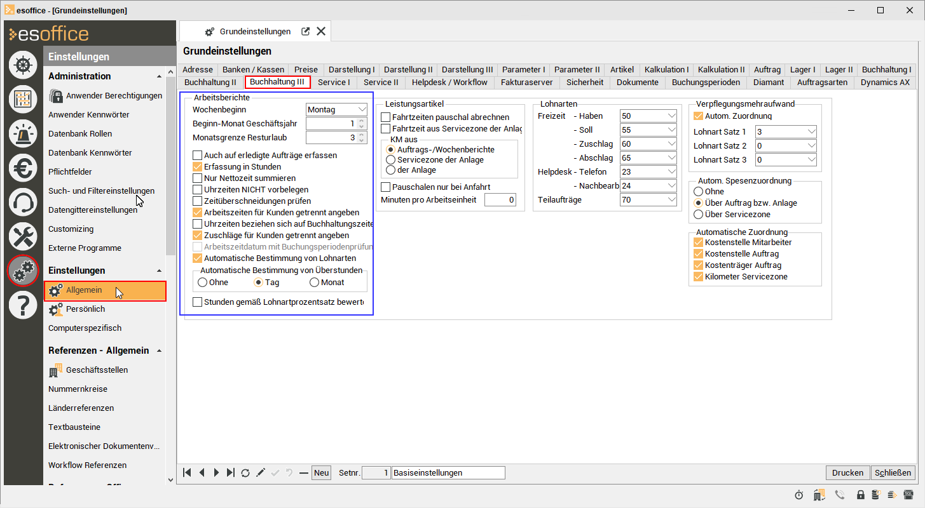
Task: Open the Kalkulation I tab
Action: [666, 69]
